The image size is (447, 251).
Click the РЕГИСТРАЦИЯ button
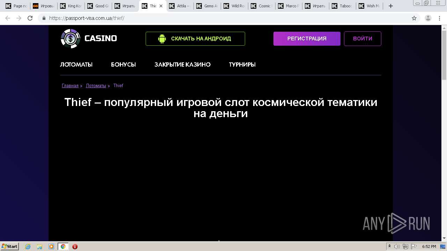[x=307, y=39]
